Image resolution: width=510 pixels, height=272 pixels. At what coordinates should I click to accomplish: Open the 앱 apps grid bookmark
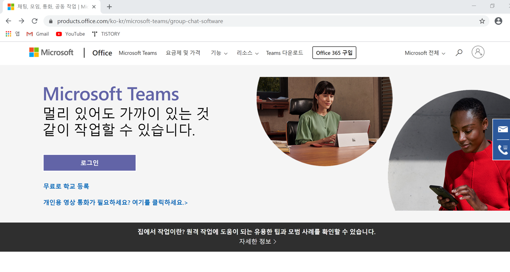click(x=13, y=34)
